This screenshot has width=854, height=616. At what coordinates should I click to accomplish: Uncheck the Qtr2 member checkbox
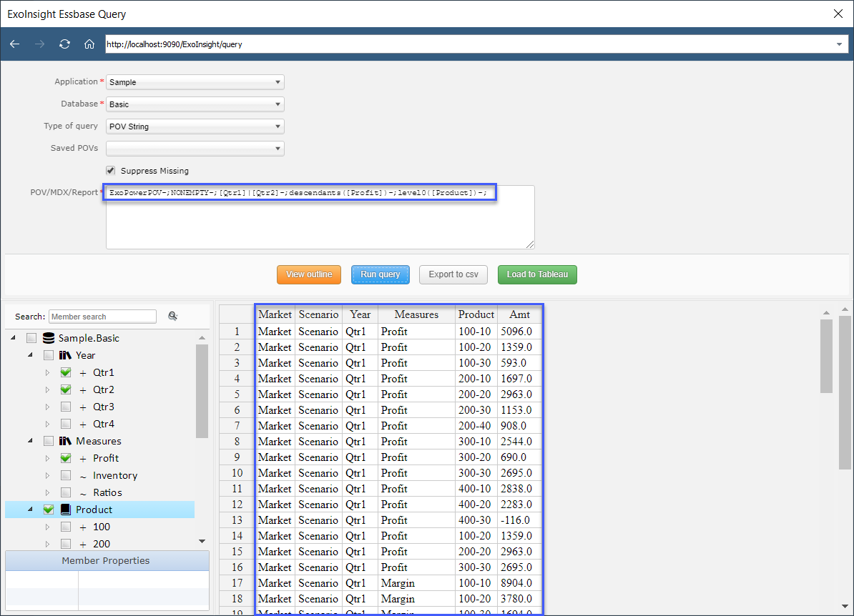point(66,389)
